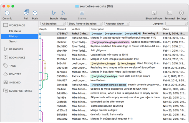Click the Pull icon with the 98 badge
Image resolution: width=189 pixels, height=123 pixels.
(26, 13)
